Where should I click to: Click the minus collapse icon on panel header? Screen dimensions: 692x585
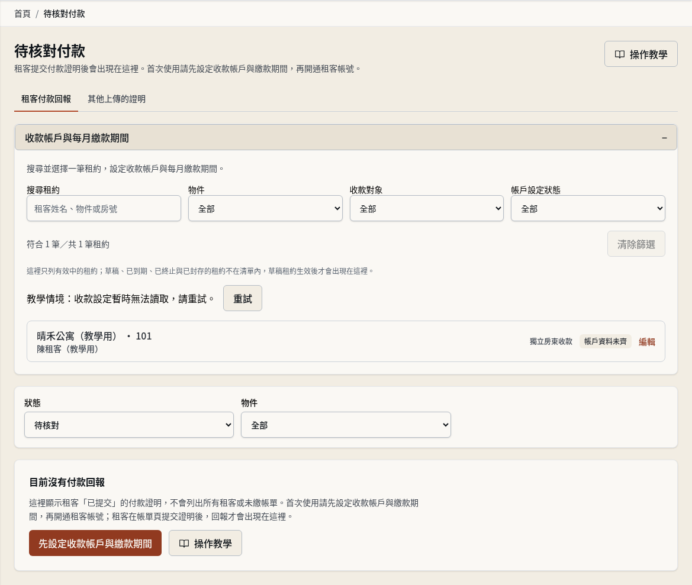[x=664, y=138]
